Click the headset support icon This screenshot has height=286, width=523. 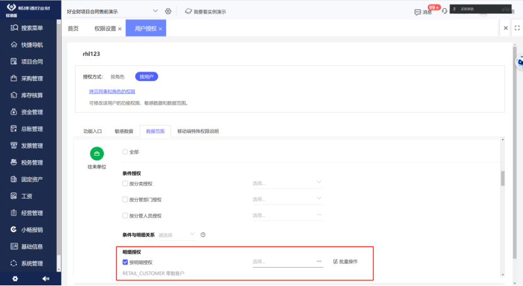coord(444,11)
